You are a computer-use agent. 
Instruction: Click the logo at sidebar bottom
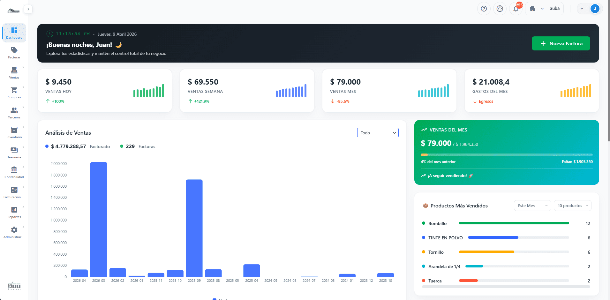(x=14, y=286)
